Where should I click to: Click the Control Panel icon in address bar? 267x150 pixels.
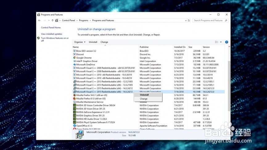[x=57, y=20]
